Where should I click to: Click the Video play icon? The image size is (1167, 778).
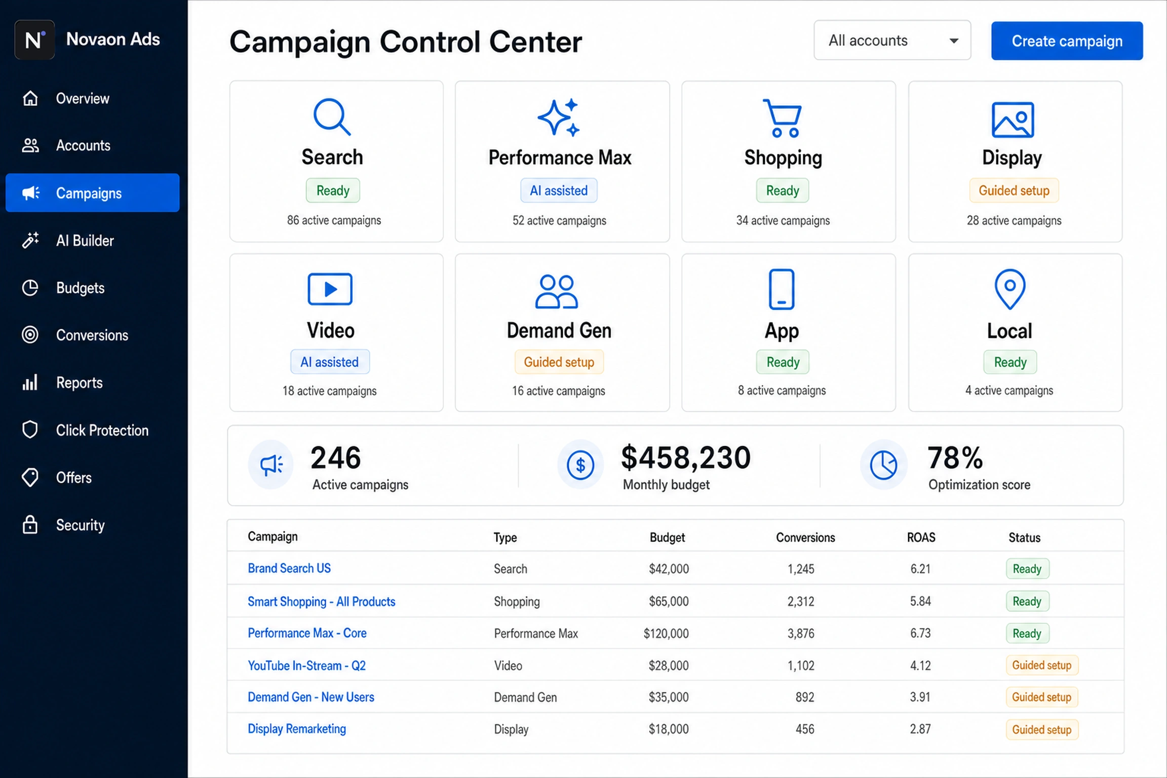point(330,289)
